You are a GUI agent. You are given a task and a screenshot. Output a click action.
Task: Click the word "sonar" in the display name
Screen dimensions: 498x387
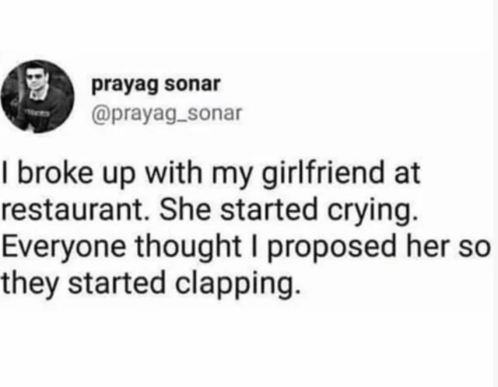198,84
